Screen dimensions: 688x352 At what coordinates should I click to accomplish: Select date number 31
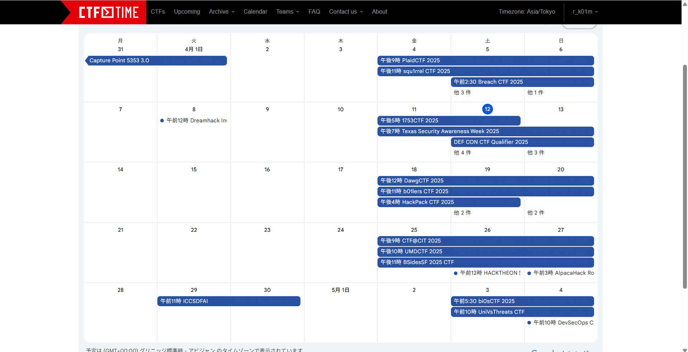(x=120, y=49)
